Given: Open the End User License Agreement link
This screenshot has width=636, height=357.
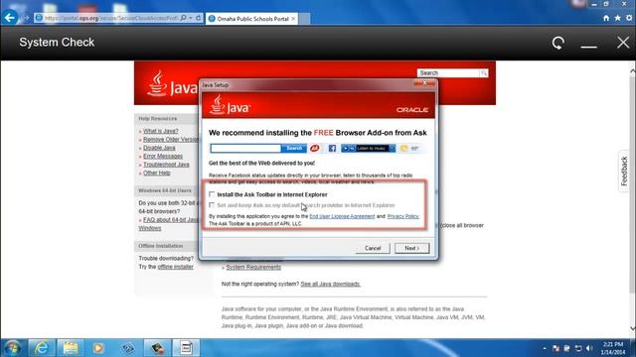Looking at the screenshot, I should (x=342, y=216).
